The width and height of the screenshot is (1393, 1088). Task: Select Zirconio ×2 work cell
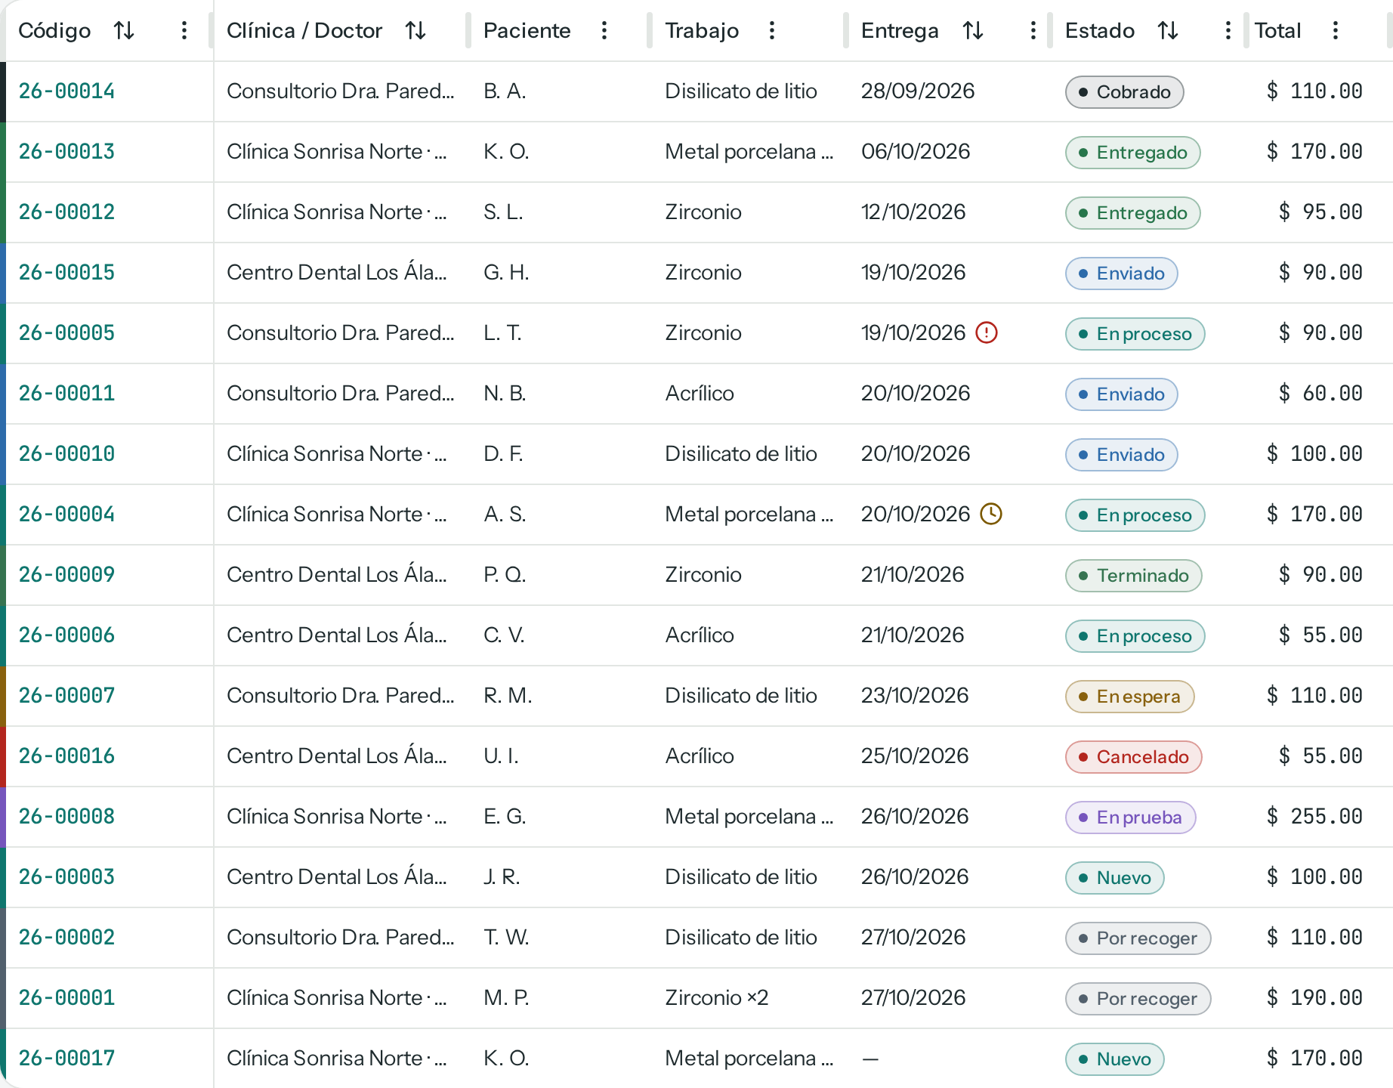pos(716,998)
